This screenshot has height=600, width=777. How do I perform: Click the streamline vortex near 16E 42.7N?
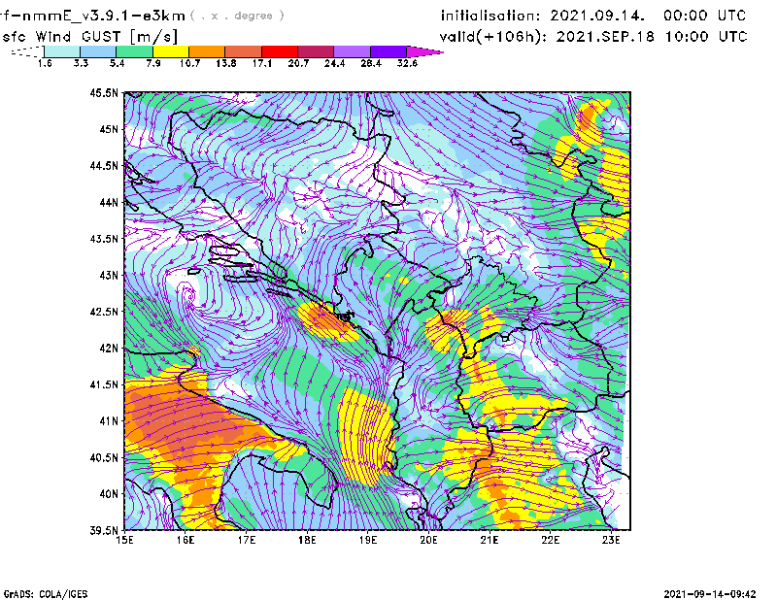[188, 296]
